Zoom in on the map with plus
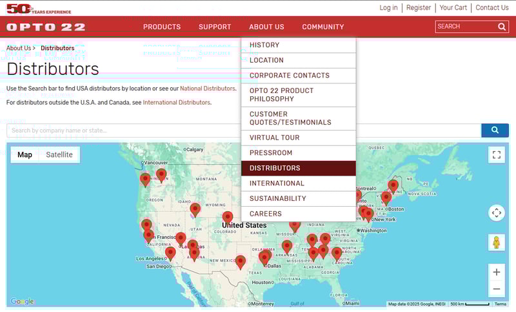This screenshot has width=516, height=312. [496, 272]
